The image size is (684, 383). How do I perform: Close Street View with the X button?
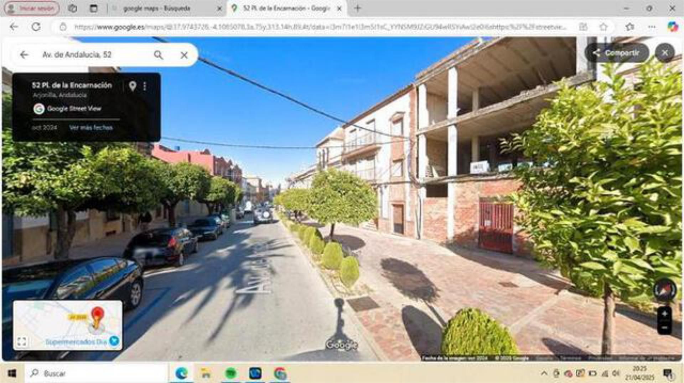point(665,53)
